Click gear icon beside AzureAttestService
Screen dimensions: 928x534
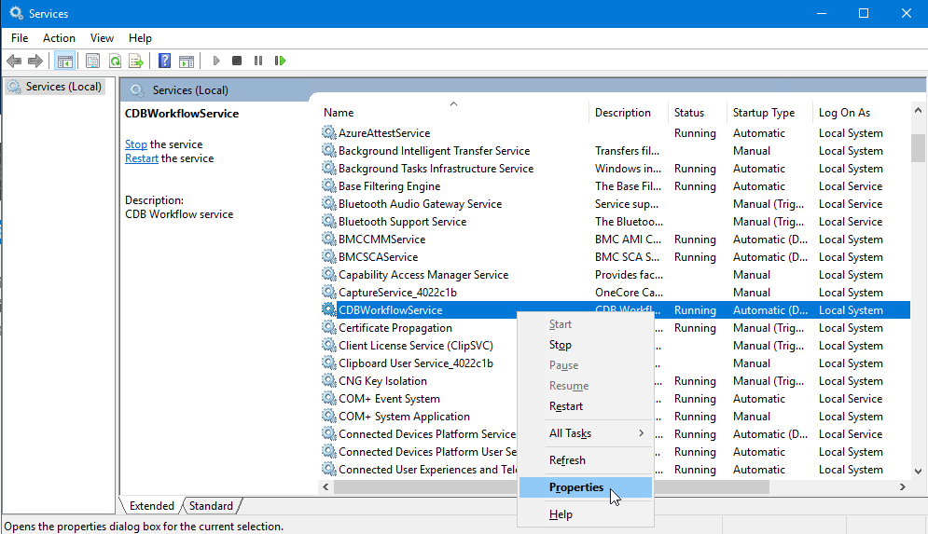point(328,132)
